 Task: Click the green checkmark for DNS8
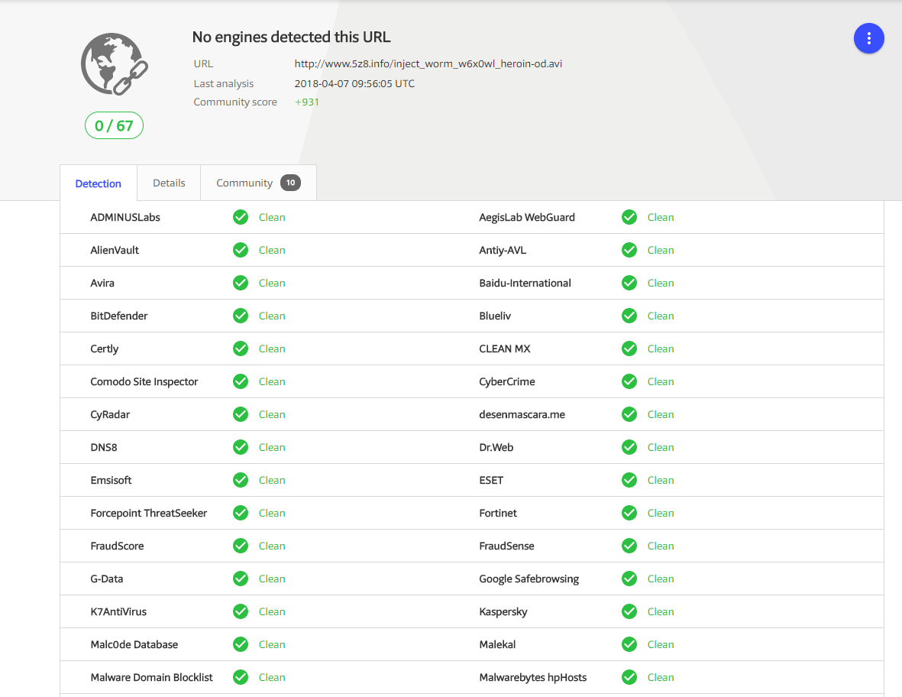point(241,446)
